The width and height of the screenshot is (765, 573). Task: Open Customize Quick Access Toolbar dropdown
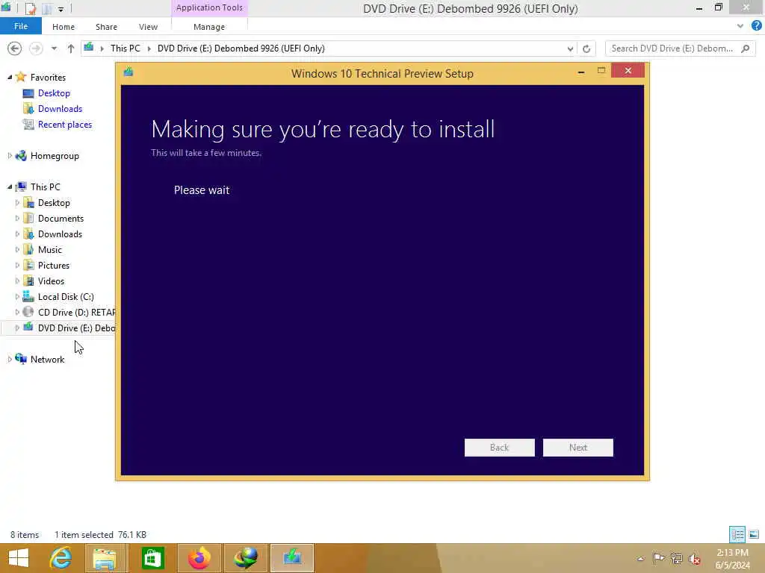[x=61, y=9]
